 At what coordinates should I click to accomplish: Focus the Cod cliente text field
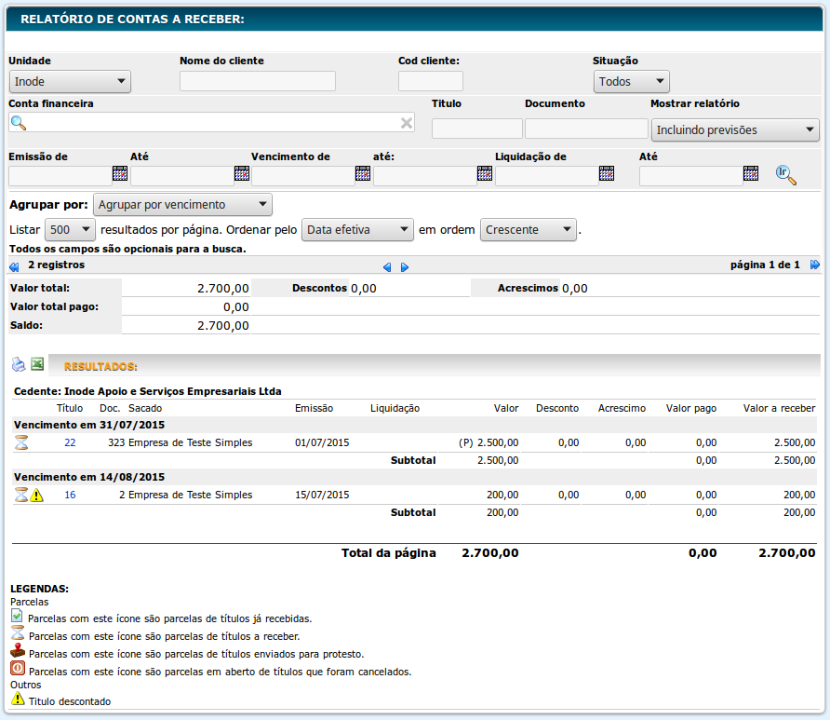pyautogui.click(x=430, y=82)
